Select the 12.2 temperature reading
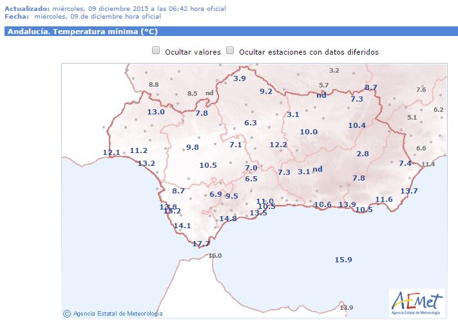Image resolution: width=458 pixels, height=324 pixels. coord(278,145)
